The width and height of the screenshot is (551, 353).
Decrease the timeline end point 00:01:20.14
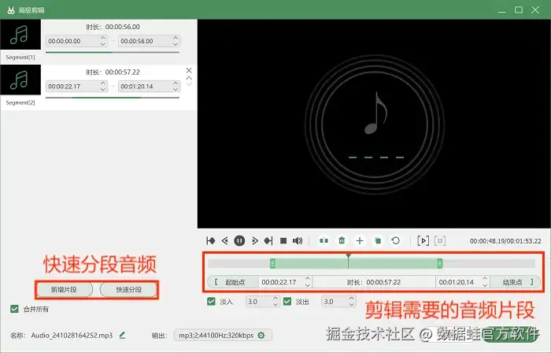(485, 285)
